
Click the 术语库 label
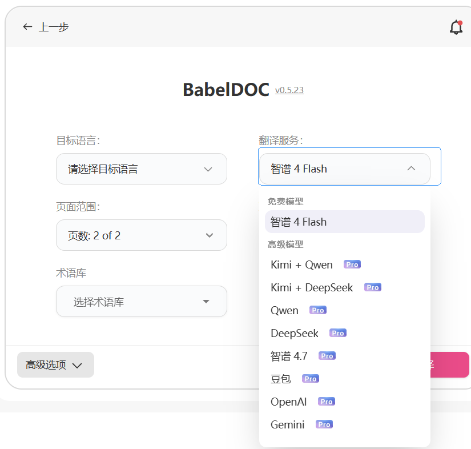[71, 273]
